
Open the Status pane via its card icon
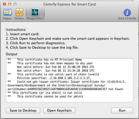click(x=8, y=12)
